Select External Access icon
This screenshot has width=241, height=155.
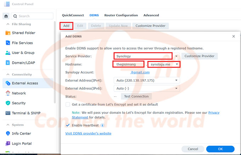point(8,83)
